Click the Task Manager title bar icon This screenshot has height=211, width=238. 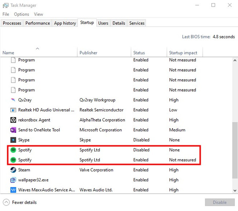(5, 5)
